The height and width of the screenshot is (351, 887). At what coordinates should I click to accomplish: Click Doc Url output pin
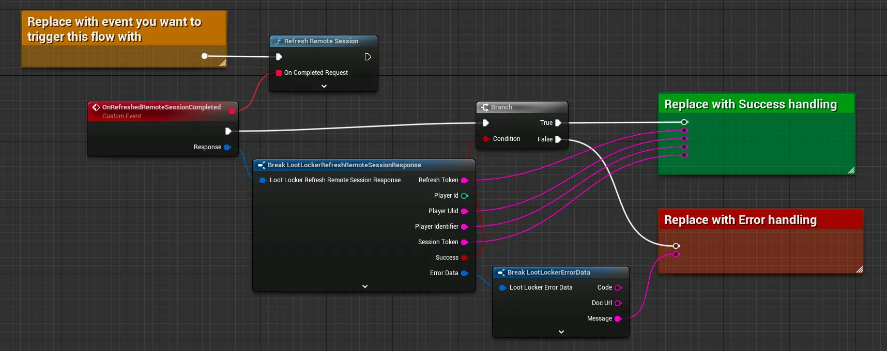pyautogui.click(x=618, y=303)
